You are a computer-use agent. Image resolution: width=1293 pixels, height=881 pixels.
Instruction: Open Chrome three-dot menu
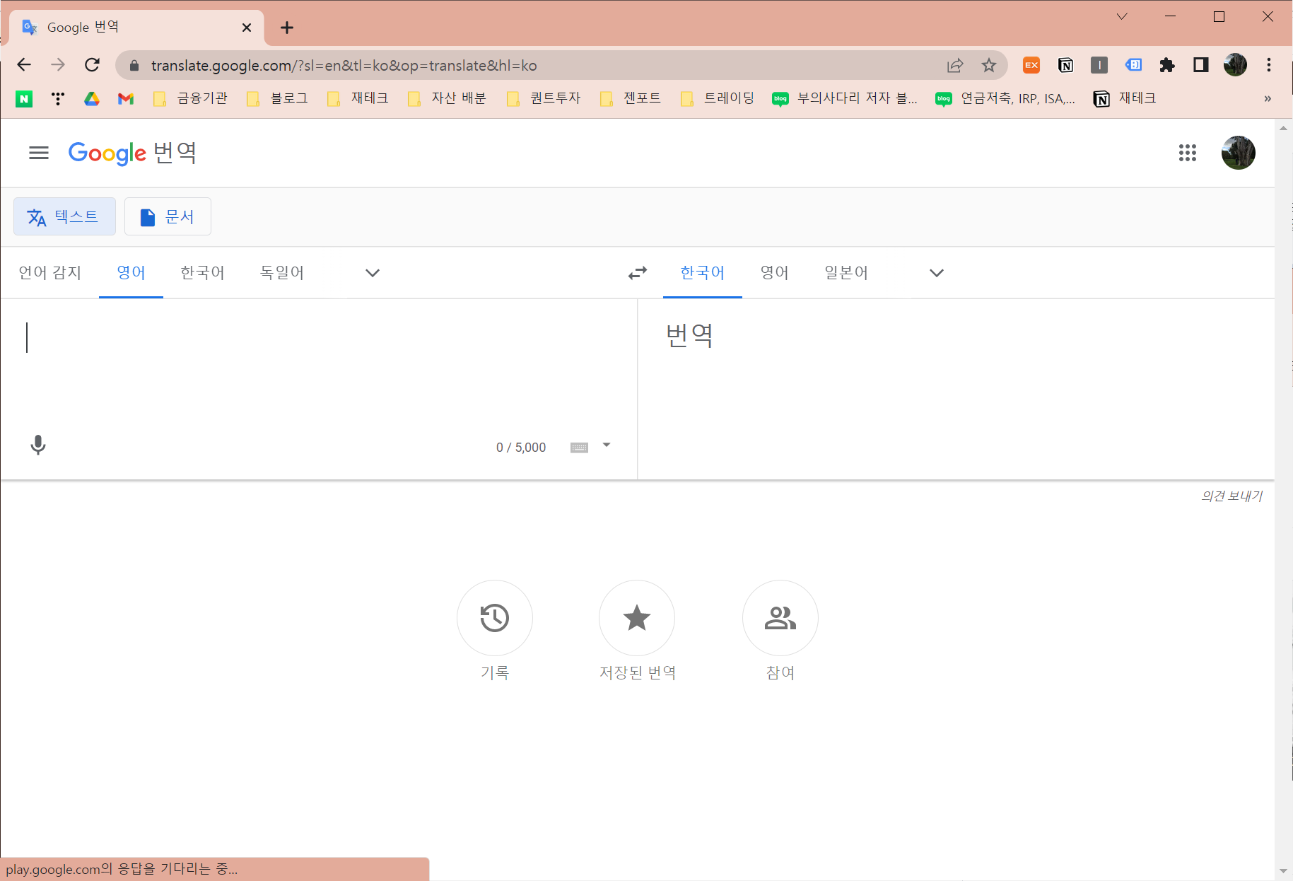[1269, 65]
